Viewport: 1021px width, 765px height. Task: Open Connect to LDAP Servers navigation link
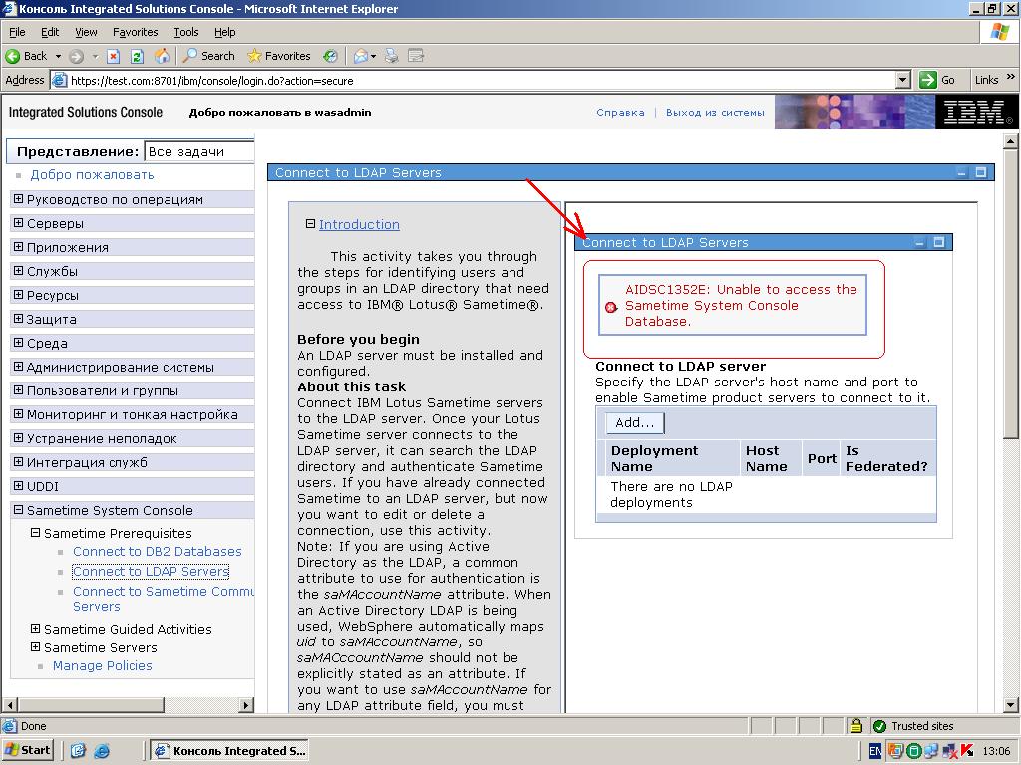pyautogui.click(x=151, y=571)
